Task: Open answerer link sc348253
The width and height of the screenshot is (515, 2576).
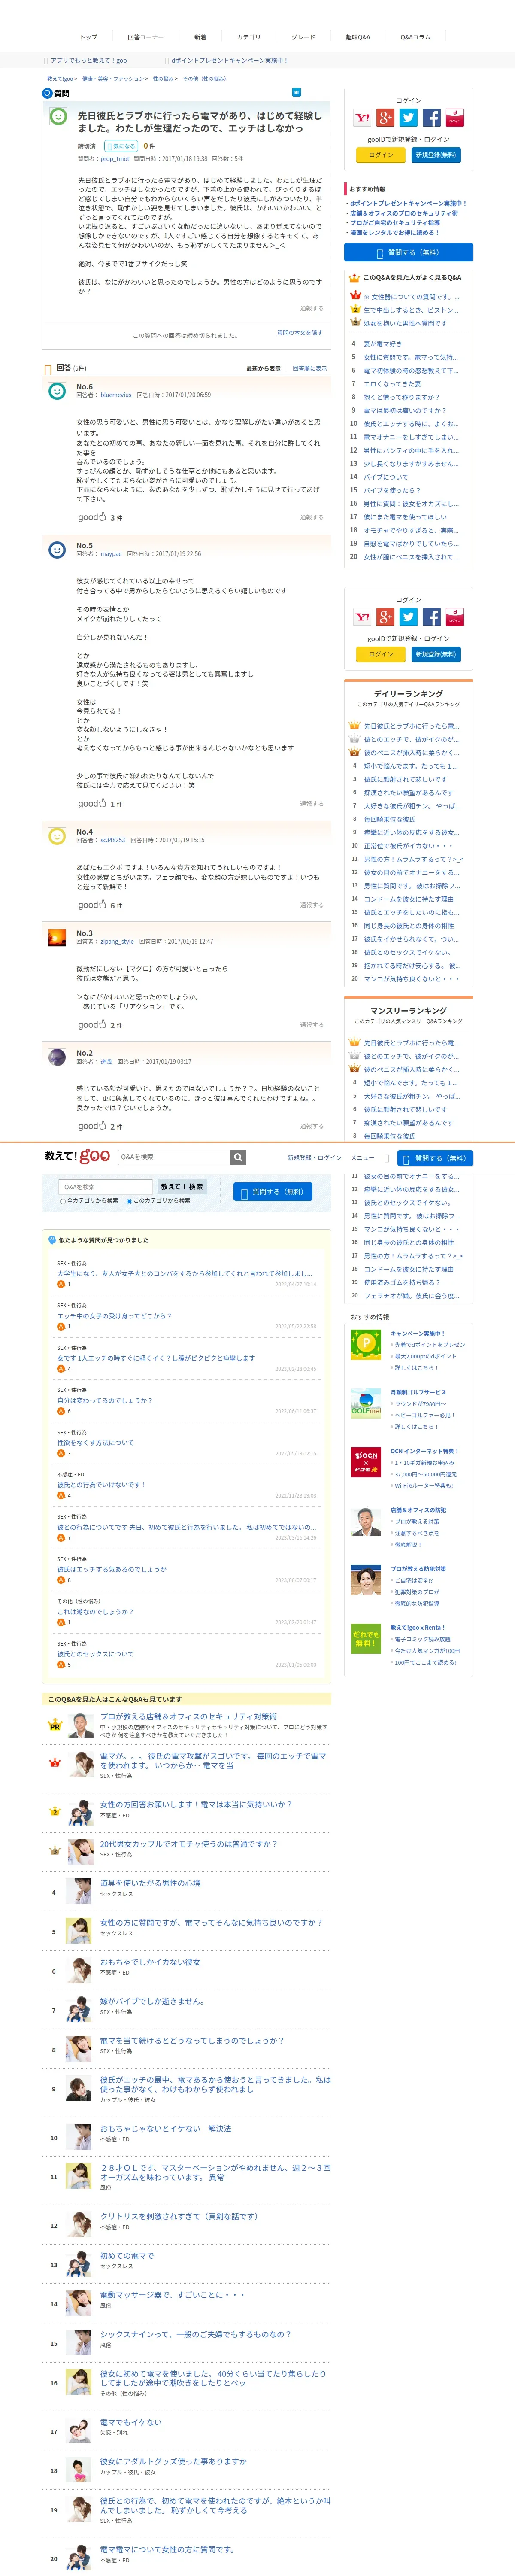Action: coord(112,840)
